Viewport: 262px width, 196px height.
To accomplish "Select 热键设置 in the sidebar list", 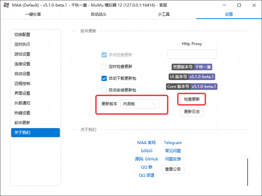I will coord(22,113).
